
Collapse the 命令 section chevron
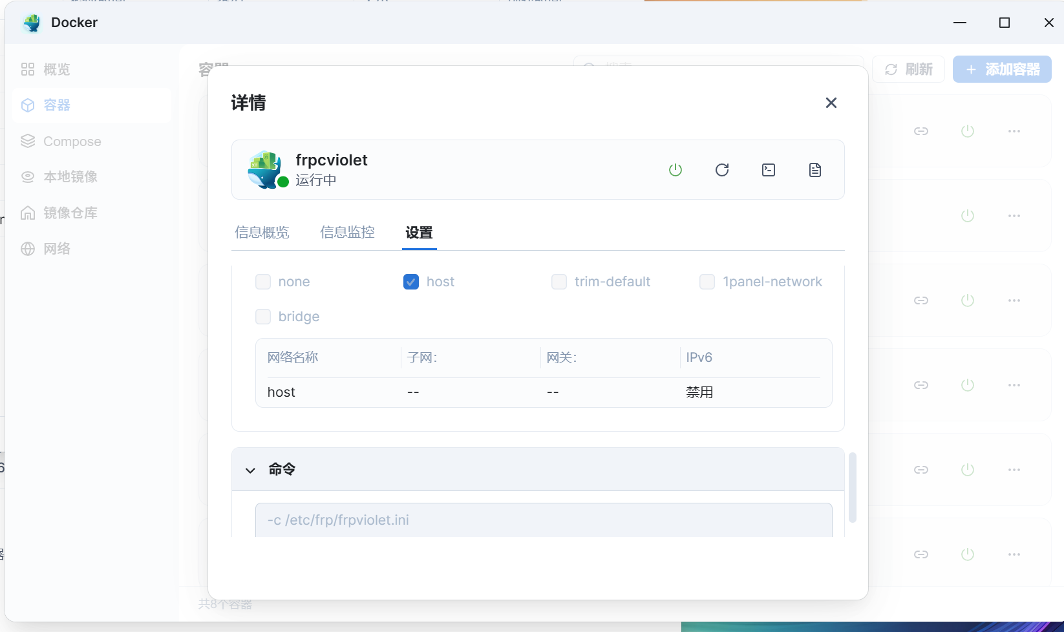[251, 470]
